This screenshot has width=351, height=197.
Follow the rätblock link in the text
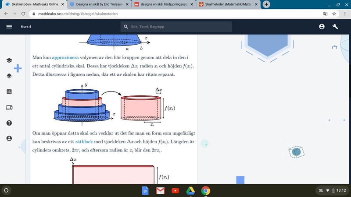click(84, 142)
